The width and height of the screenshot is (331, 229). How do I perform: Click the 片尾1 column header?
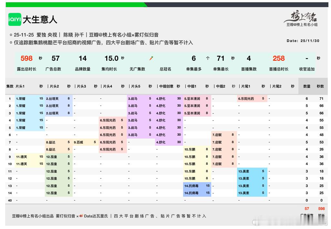[246, 86]
